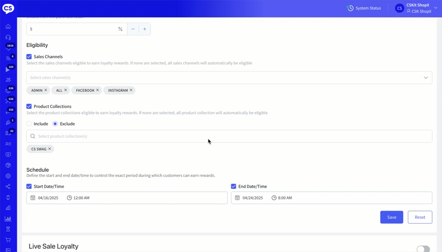Click the Save button

pos(391,217)
